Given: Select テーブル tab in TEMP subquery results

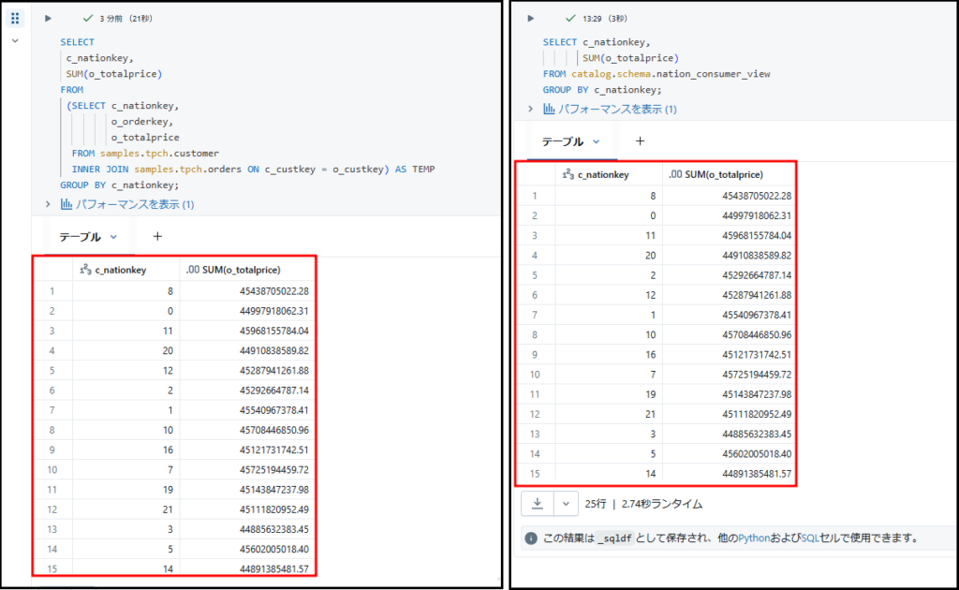Looking at the screenshot, I should pos(80,237).
